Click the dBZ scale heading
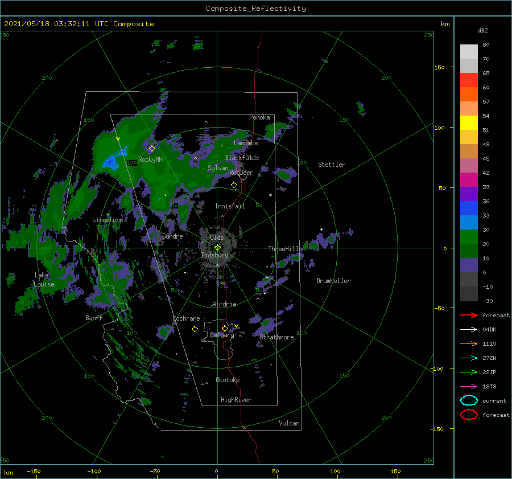The width and height of the screenshot is (512, 479). point(482,30)
